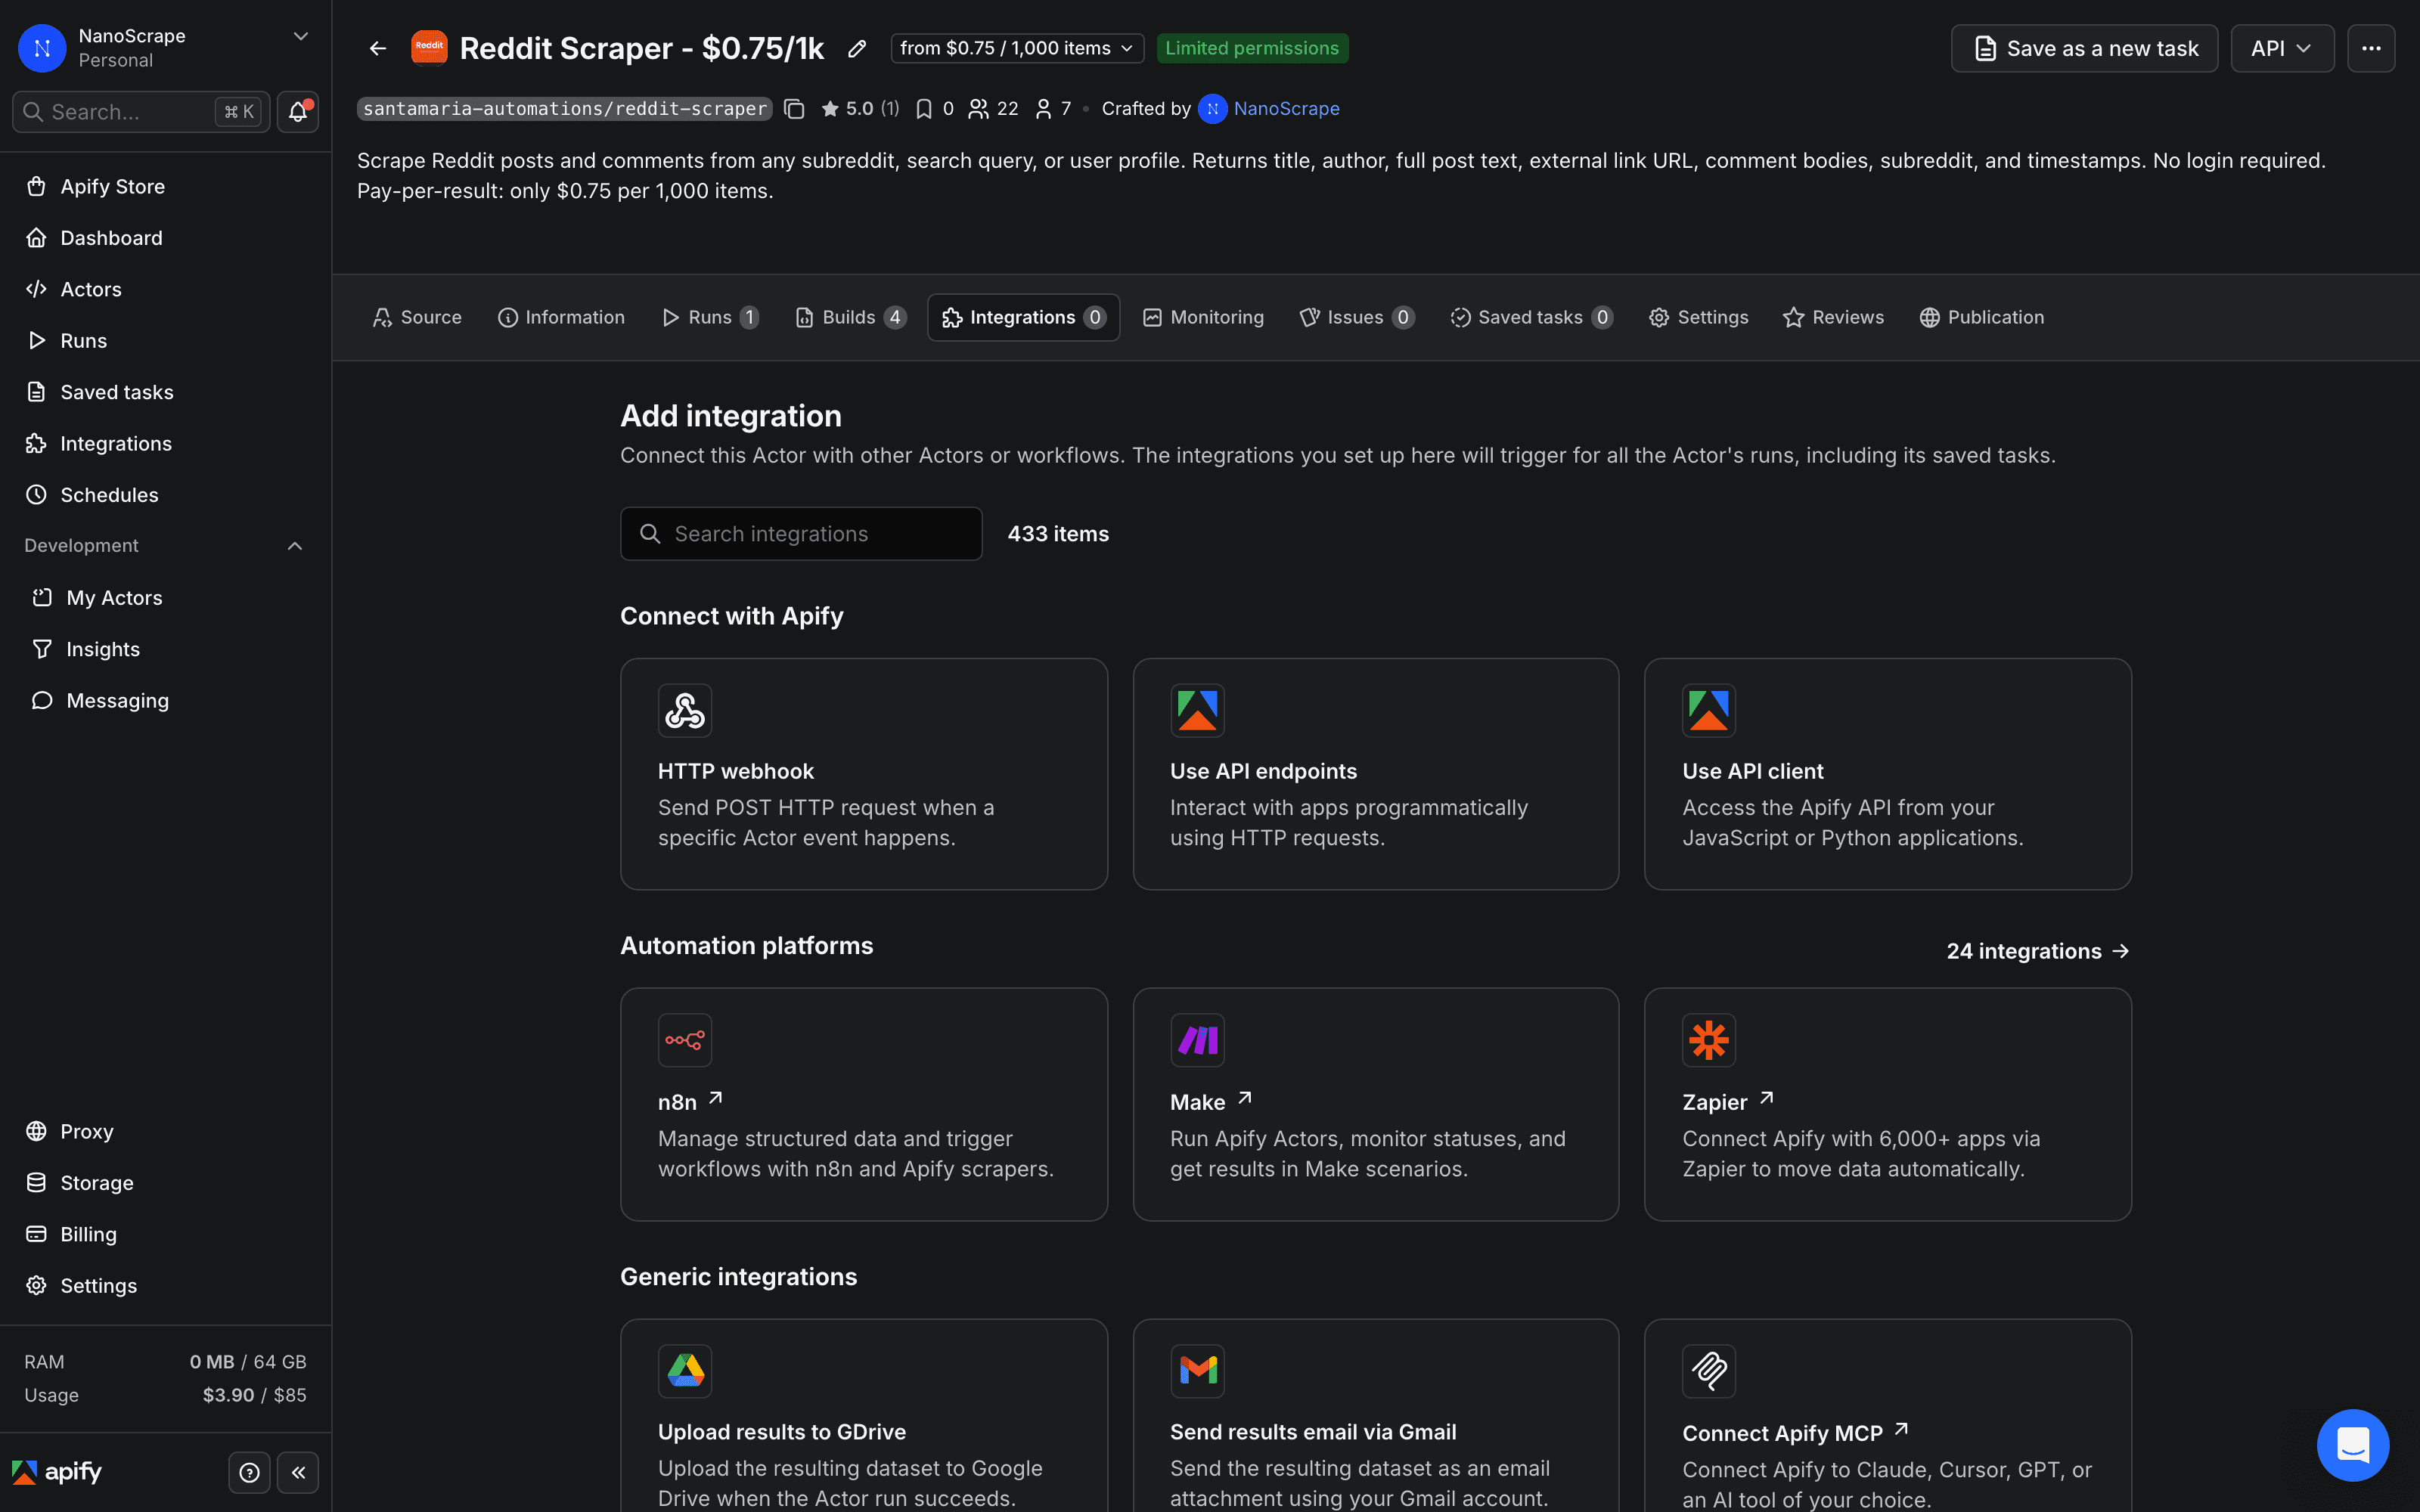The width and height of the screenshot is (2420, 1512).
Task: Click the HTTP webhook icon
Action: pos(685,711)
